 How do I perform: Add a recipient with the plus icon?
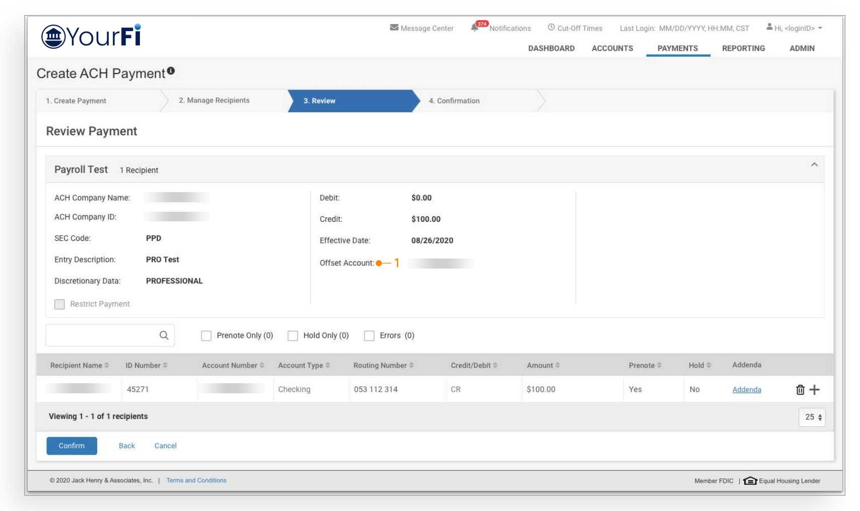tap(815, 390)
